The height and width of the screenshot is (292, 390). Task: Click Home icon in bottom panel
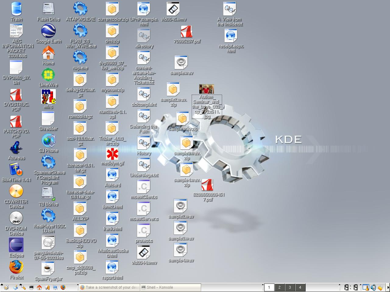point(39,287)
